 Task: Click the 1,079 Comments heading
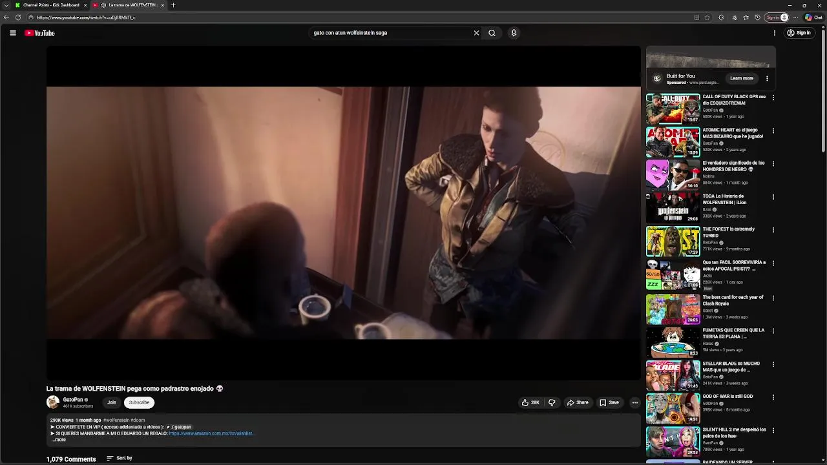click(71, 459)
